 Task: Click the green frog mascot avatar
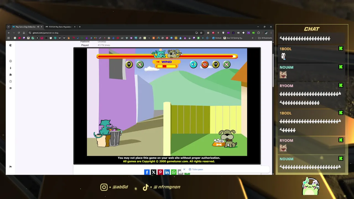(x=311, y=187)
